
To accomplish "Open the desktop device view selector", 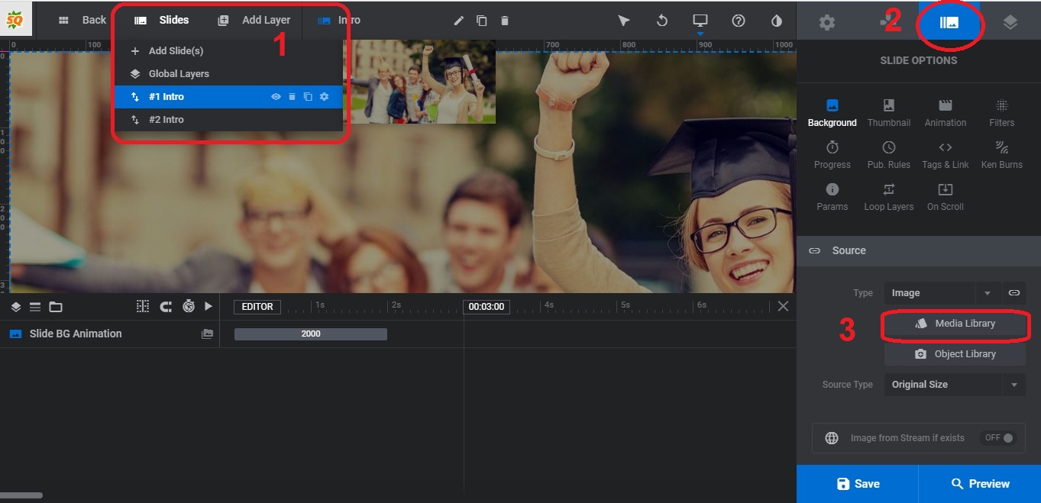I will click(x=700, y=21).
